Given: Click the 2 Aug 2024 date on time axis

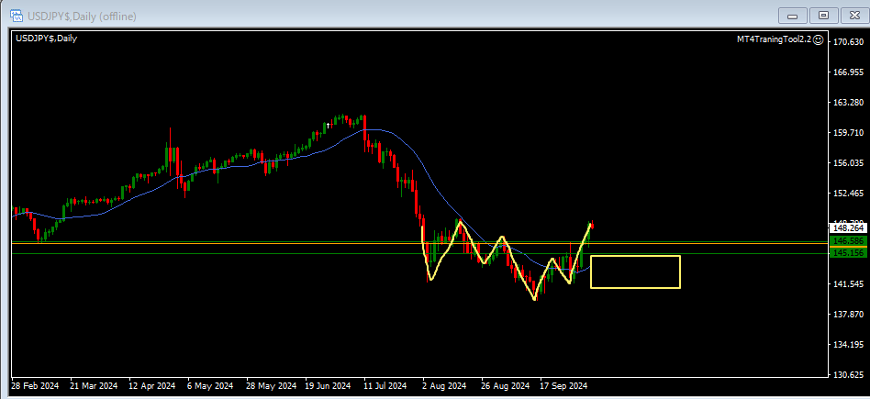Looking at the screenshot, I should (x=443, y=386).
